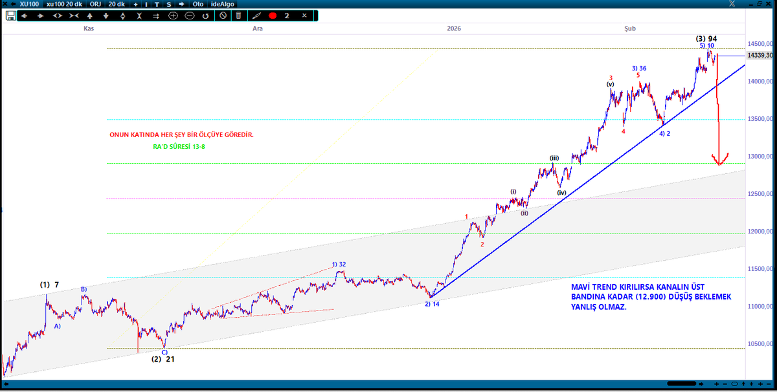Click the '(iv)' wave label

coord(561,193)
